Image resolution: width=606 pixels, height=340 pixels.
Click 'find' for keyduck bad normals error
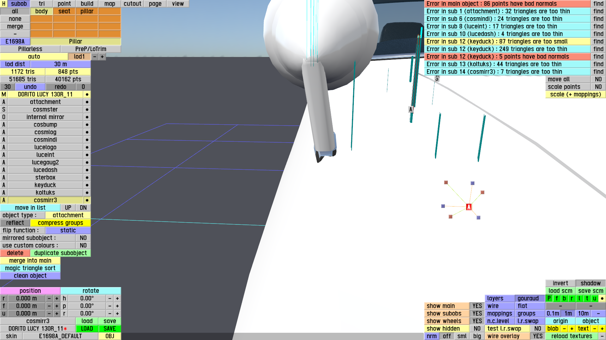(x=598, y=57)
